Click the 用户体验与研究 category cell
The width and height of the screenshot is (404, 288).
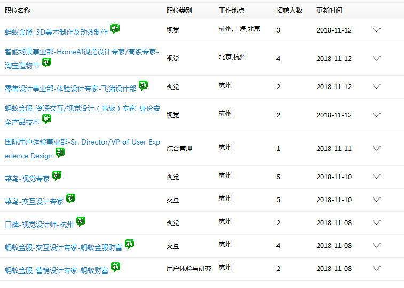point(189,269)
